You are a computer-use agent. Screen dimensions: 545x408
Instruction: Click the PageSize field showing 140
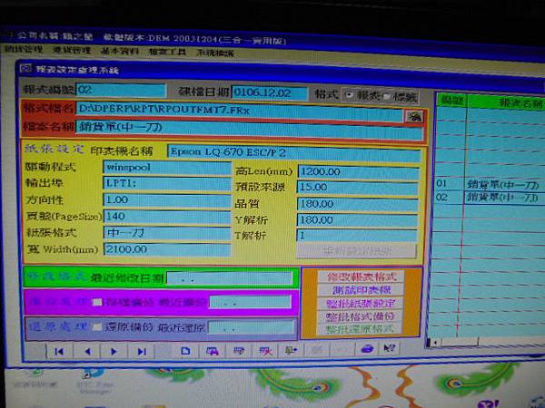pos(167,217)
